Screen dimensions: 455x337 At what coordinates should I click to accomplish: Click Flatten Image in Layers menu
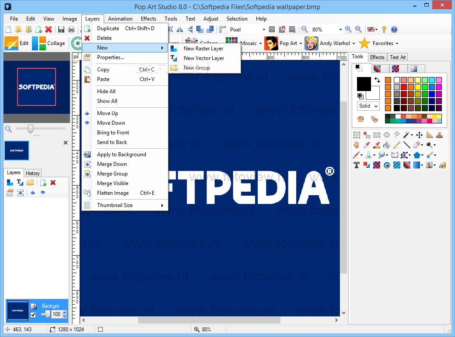(125, 193)
